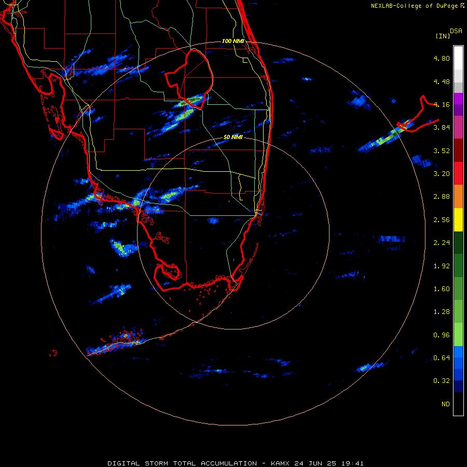Viewport: 467px width, 467px height.
Task: Select the darkest green swatch near 2.24
Action: click(458, 243)
